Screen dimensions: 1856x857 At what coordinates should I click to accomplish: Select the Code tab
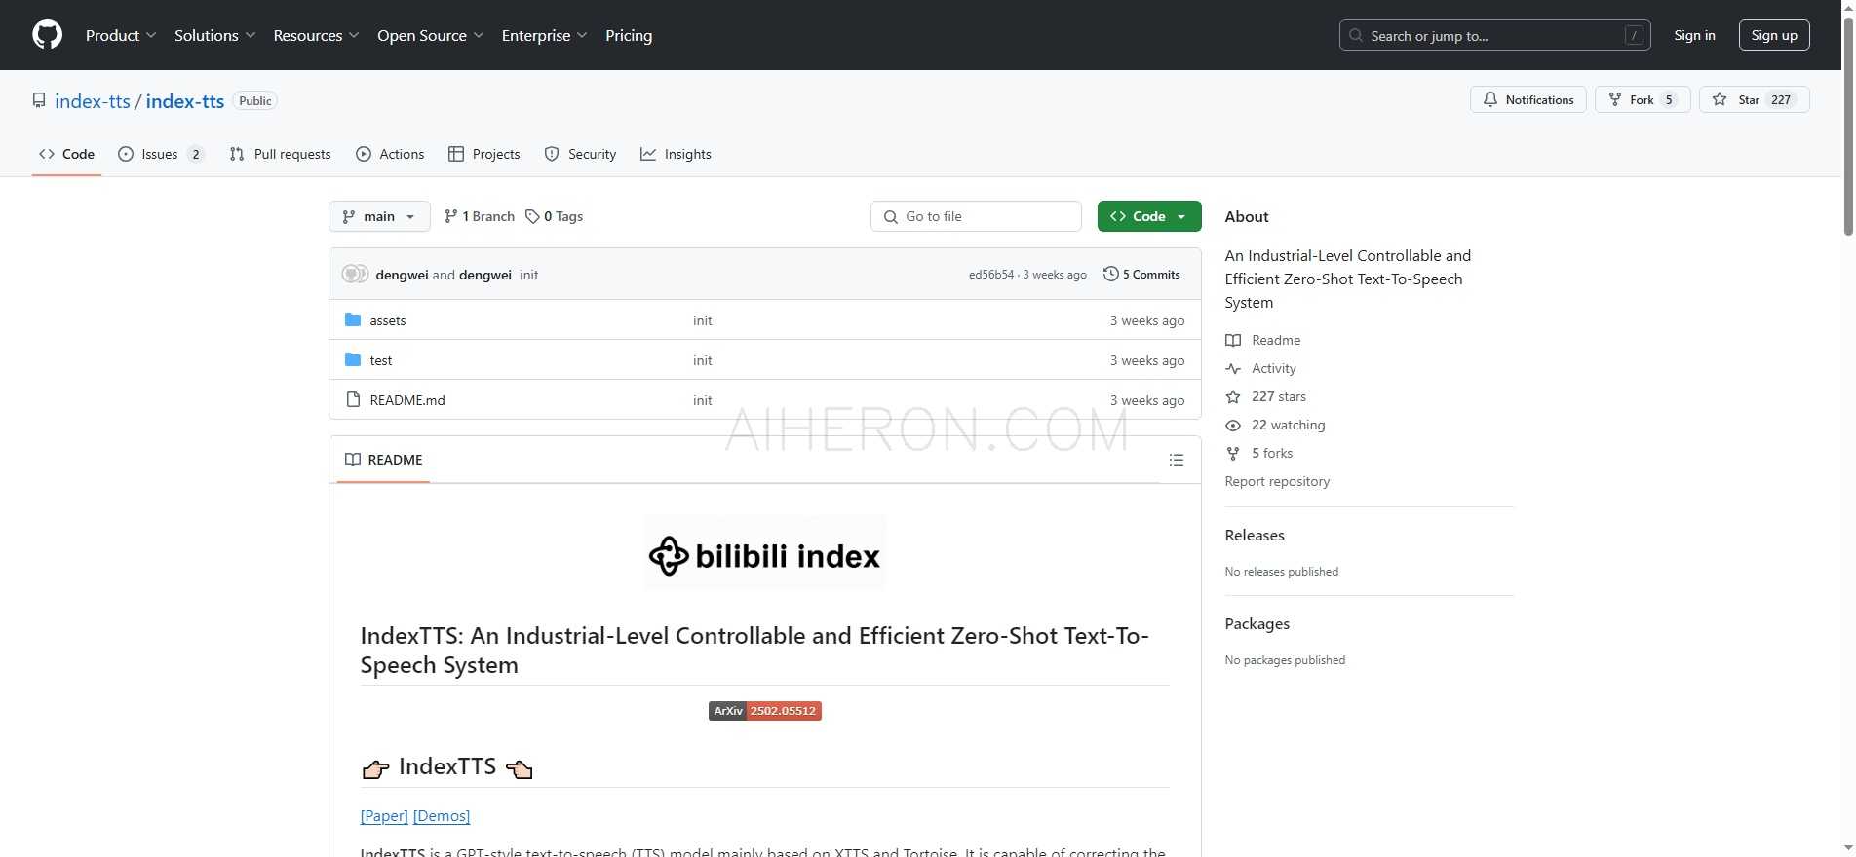[x=66, y=154]
